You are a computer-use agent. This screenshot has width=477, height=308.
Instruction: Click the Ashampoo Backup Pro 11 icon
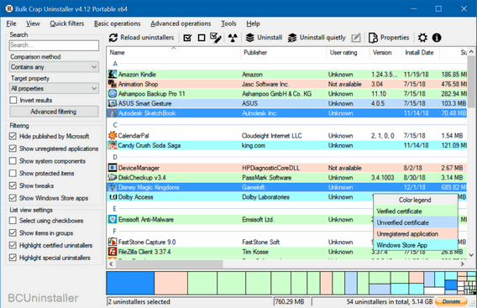pos(113,94)
